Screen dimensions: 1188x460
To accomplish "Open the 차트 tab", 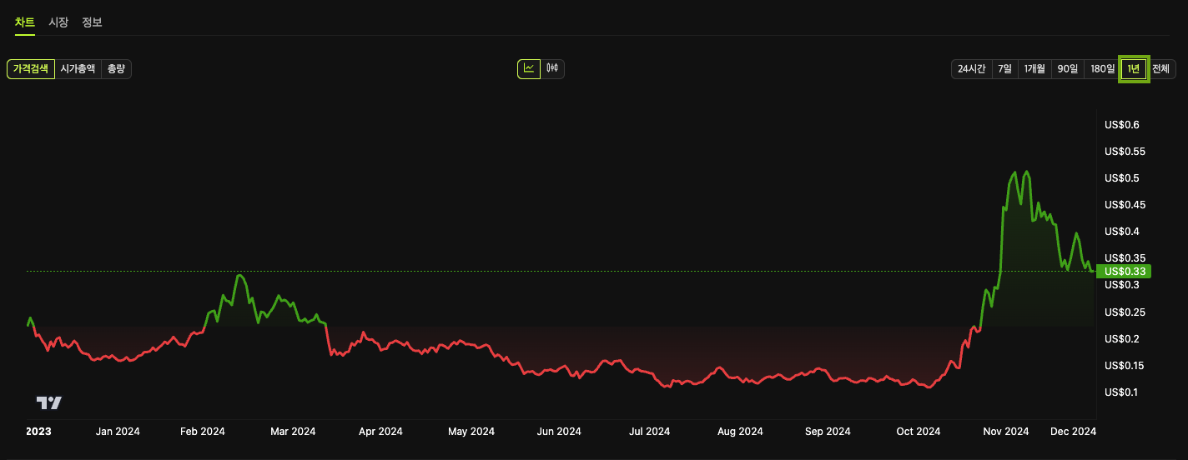I will coord(25,22).
